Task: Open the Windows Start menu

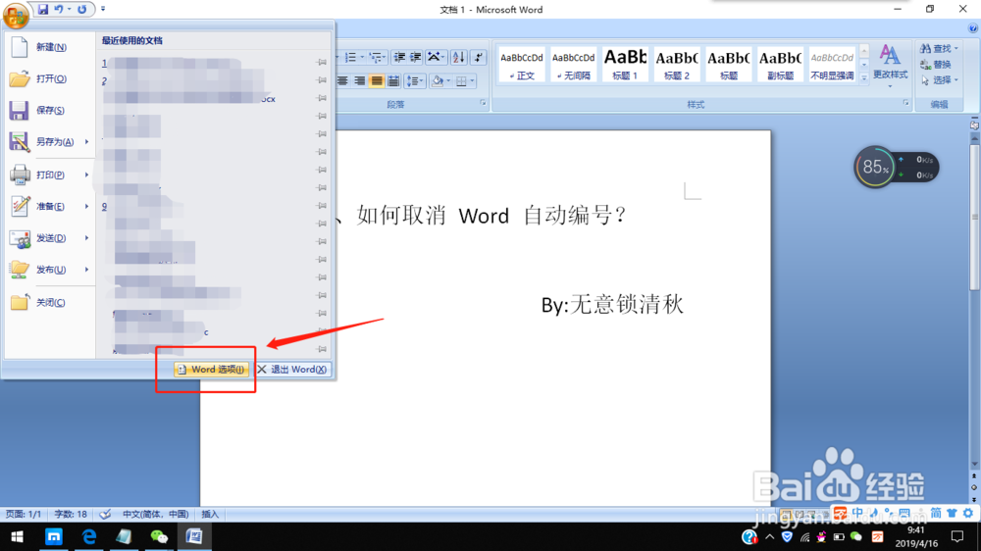Action: click(x=18, y=536)
